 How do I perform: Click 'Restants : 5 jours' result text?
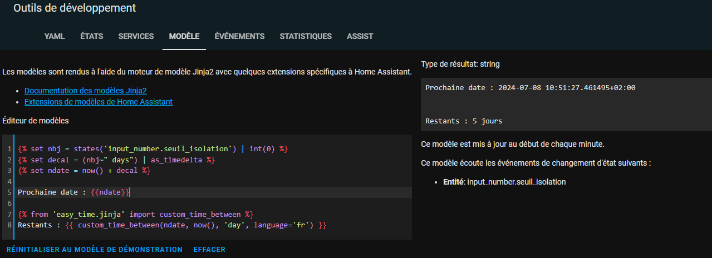tap(464, 121)
